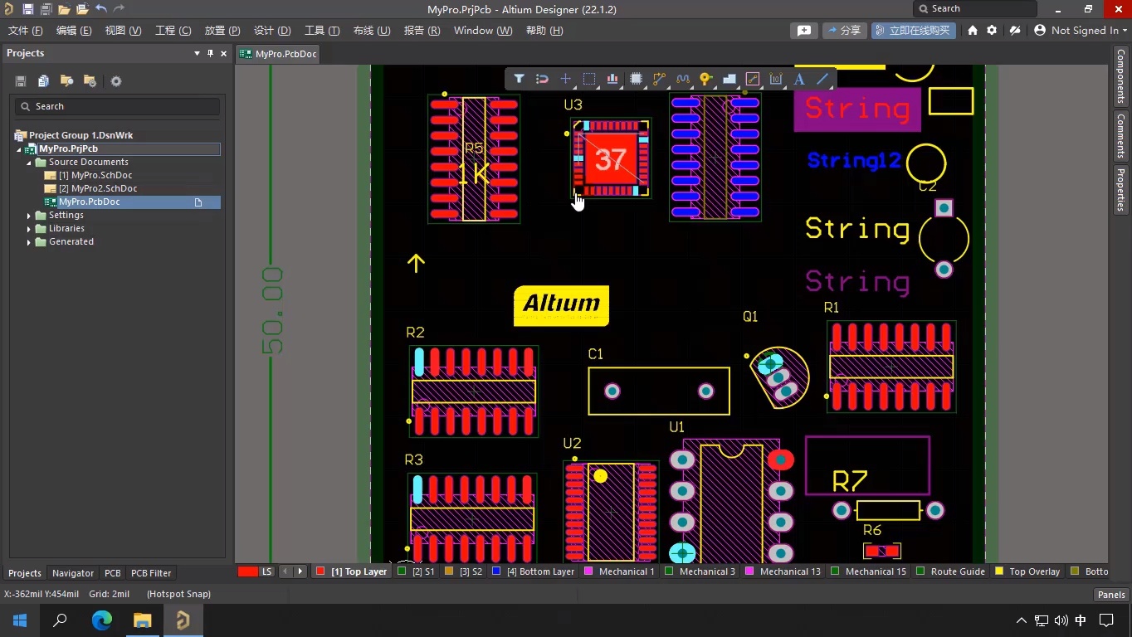Image resolution: width=1132 pixels, height=637 pixels.
Task: Select the Place String text tool
Action: tap(798, 79)
